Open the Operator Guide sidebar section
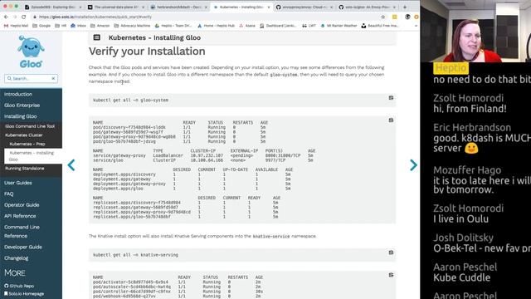This screenshot has height=299, width=531. [x=22, y=205]
